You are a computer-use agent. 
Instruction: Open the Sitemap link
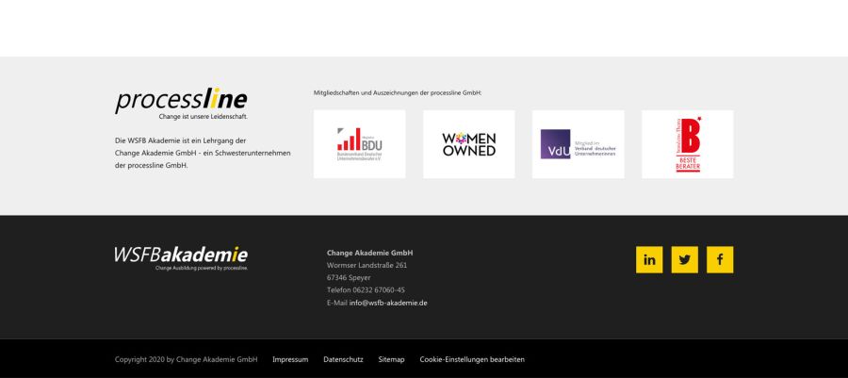(x=392, y=359)
